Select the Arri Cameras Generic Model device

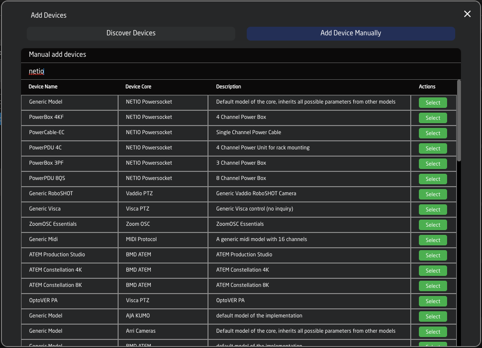(x=433, y=332)
